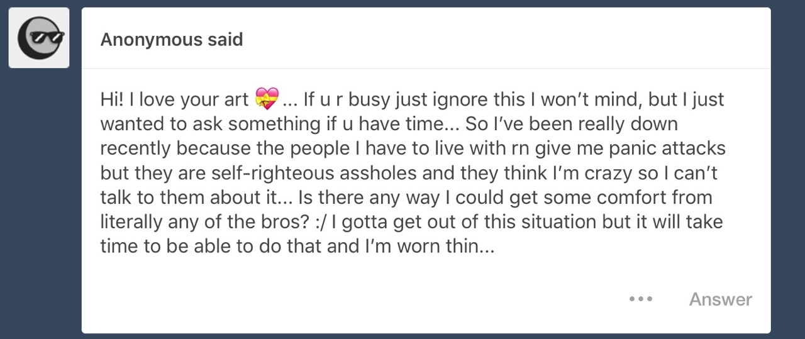
Task: Click the opening line "Hi! I love your art"
Action: [x=174, y=99]
